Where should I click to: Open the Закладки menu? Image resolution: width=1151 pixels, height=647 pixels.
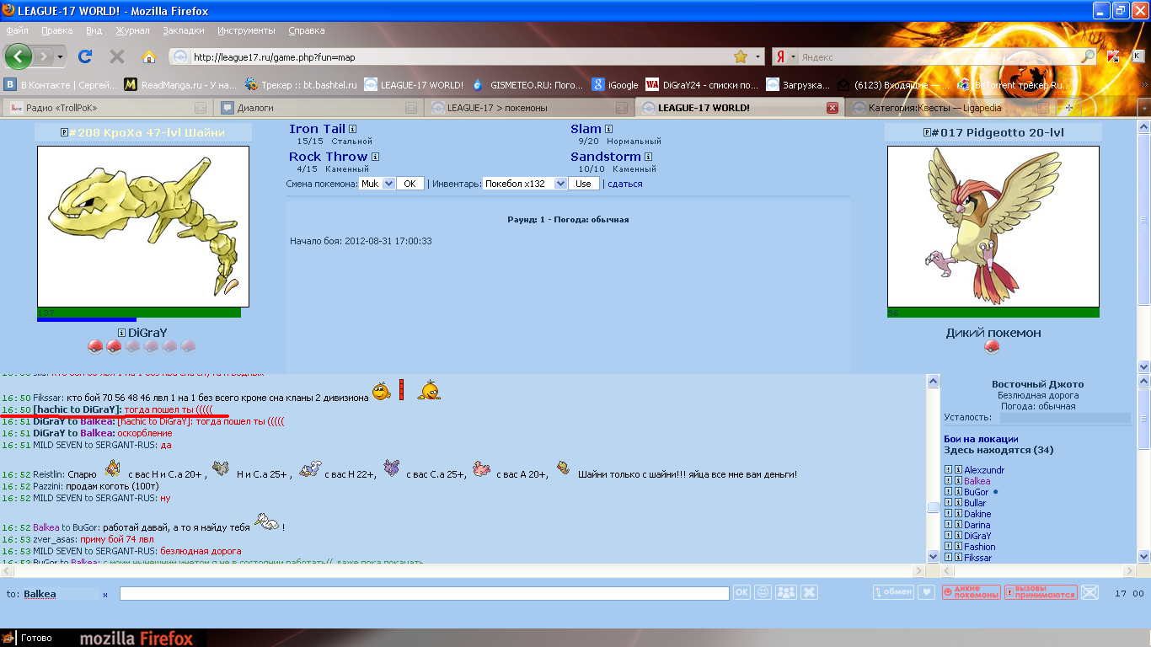(x=184, y=30)
